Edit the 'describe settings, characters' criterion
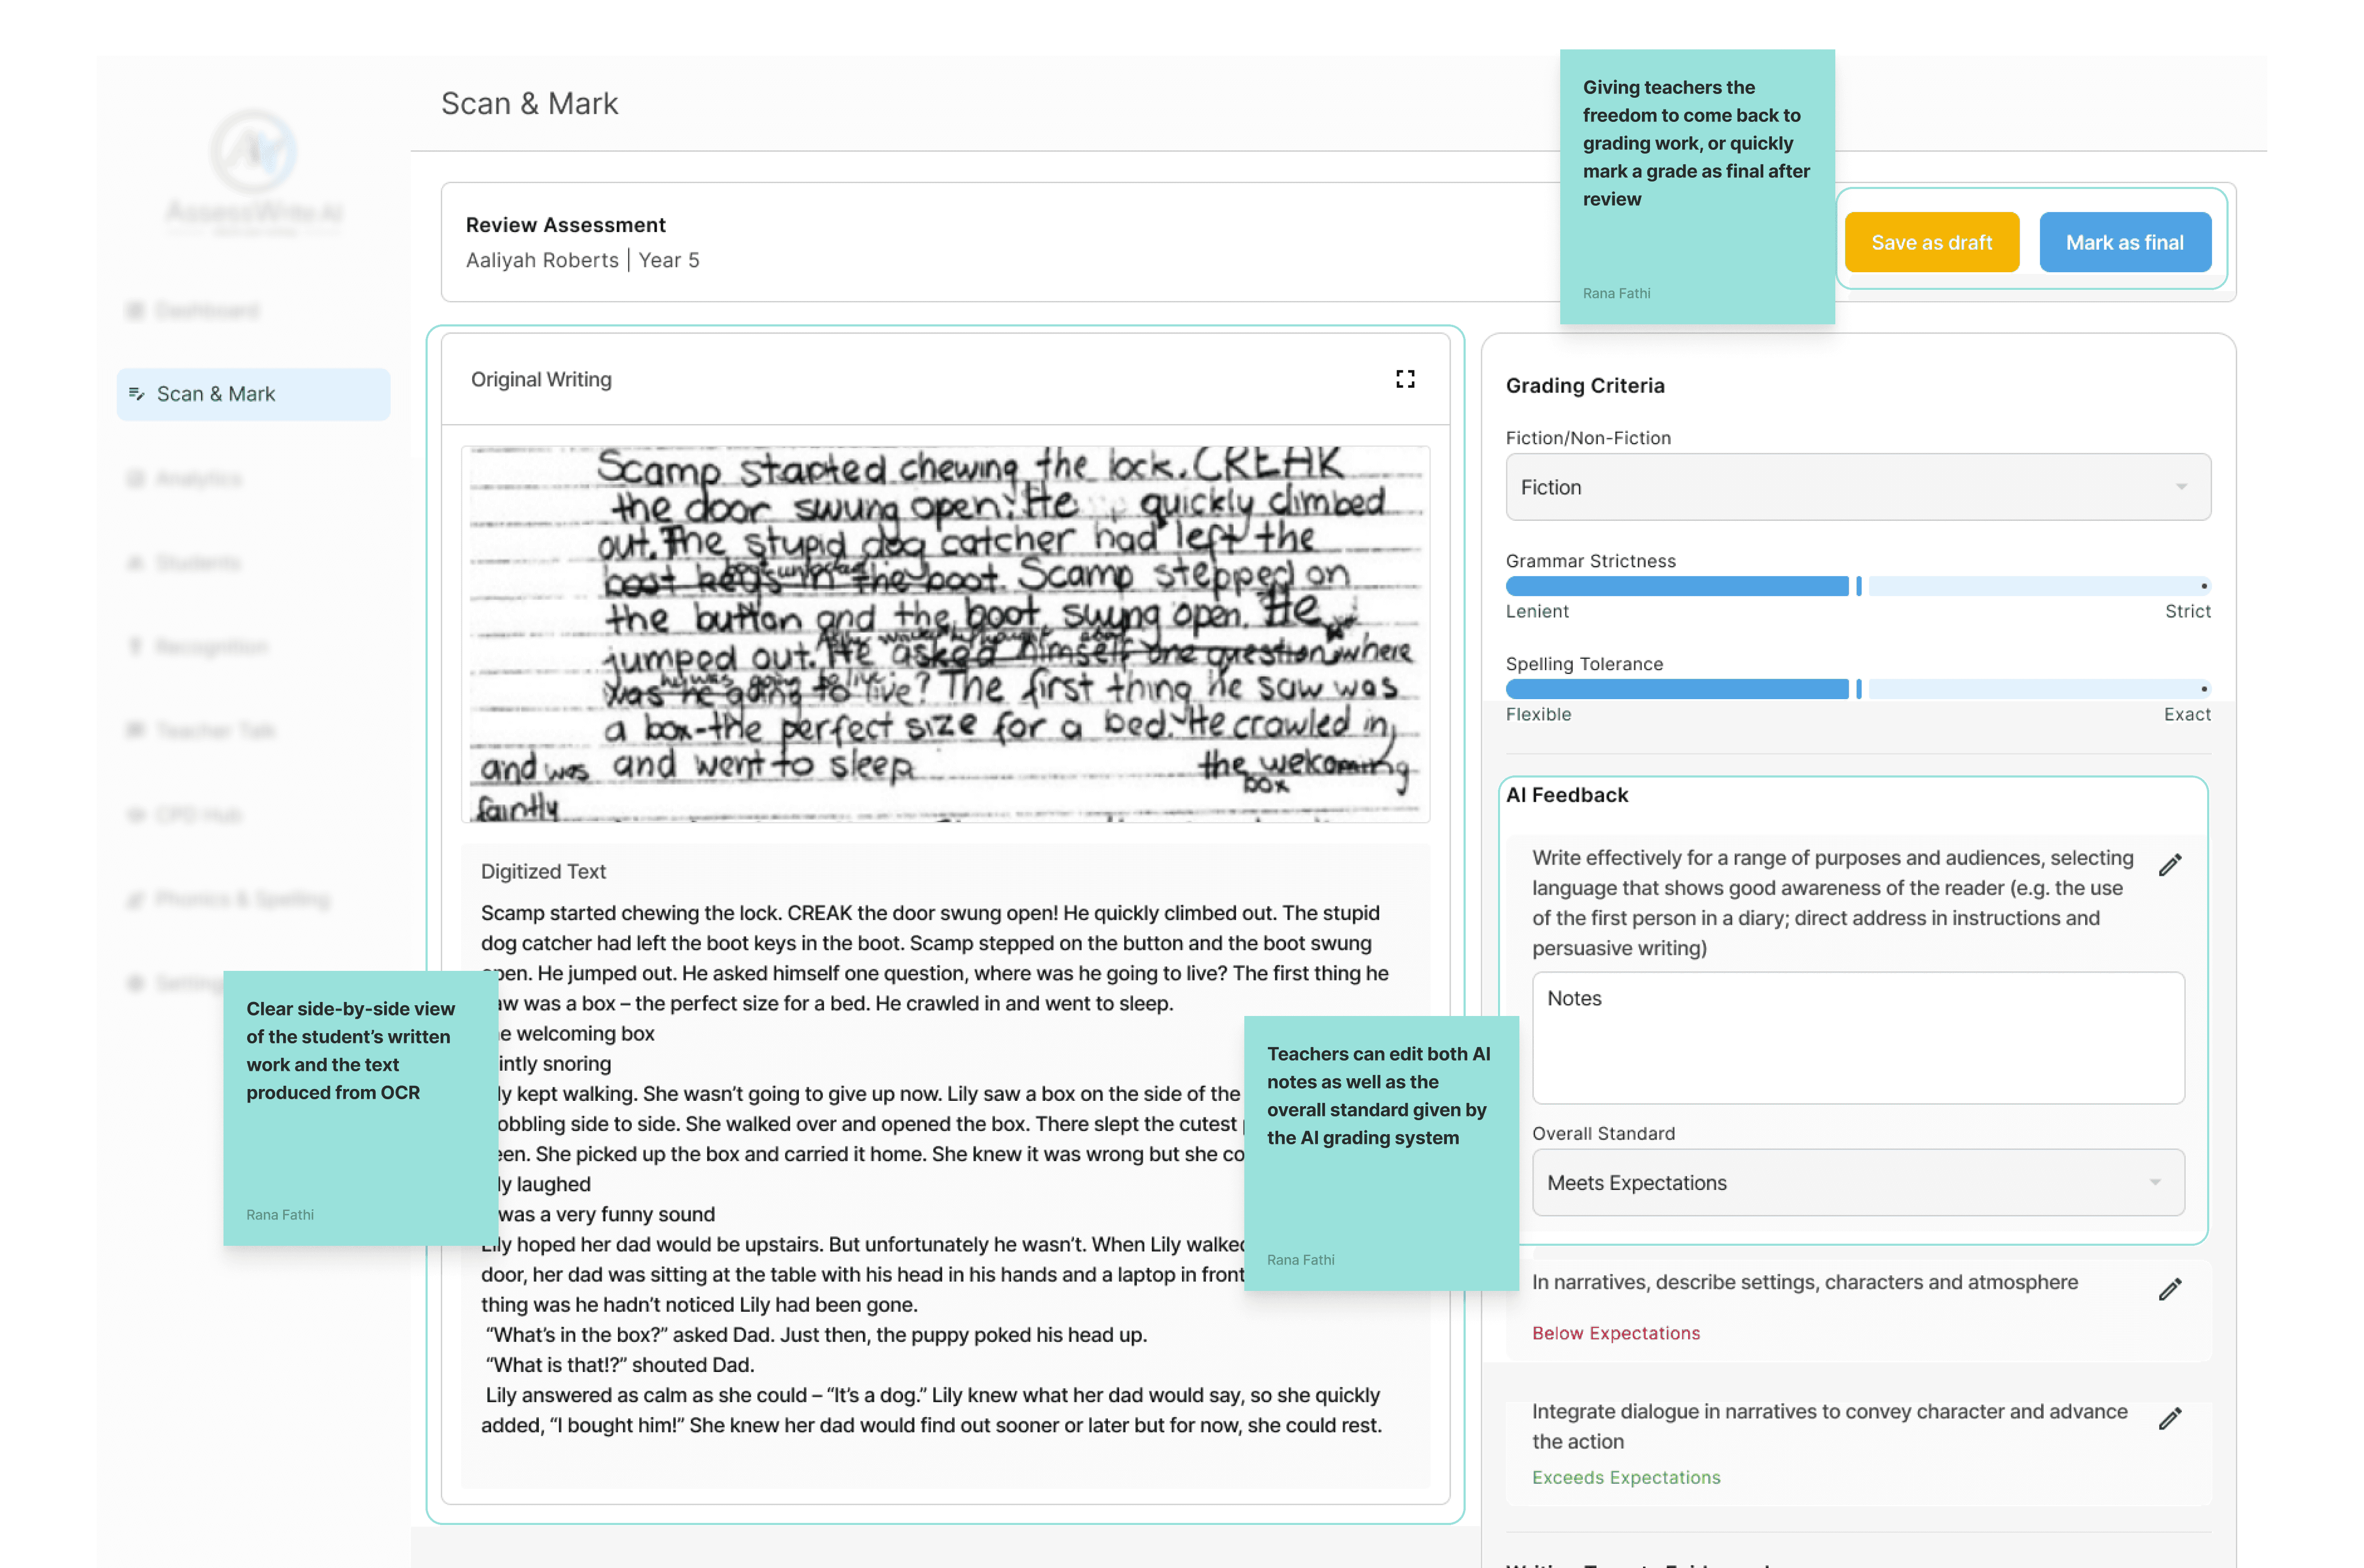Screen dimensions: 2364x1568 [2169, 1289]
